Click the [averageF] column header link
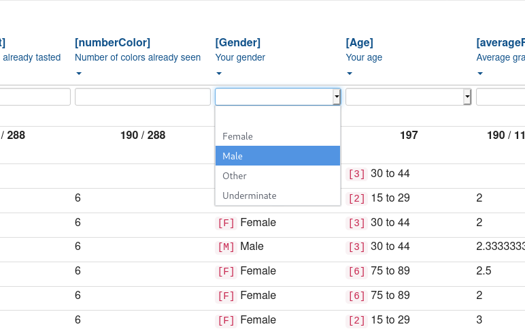 (x=501, y=43)
